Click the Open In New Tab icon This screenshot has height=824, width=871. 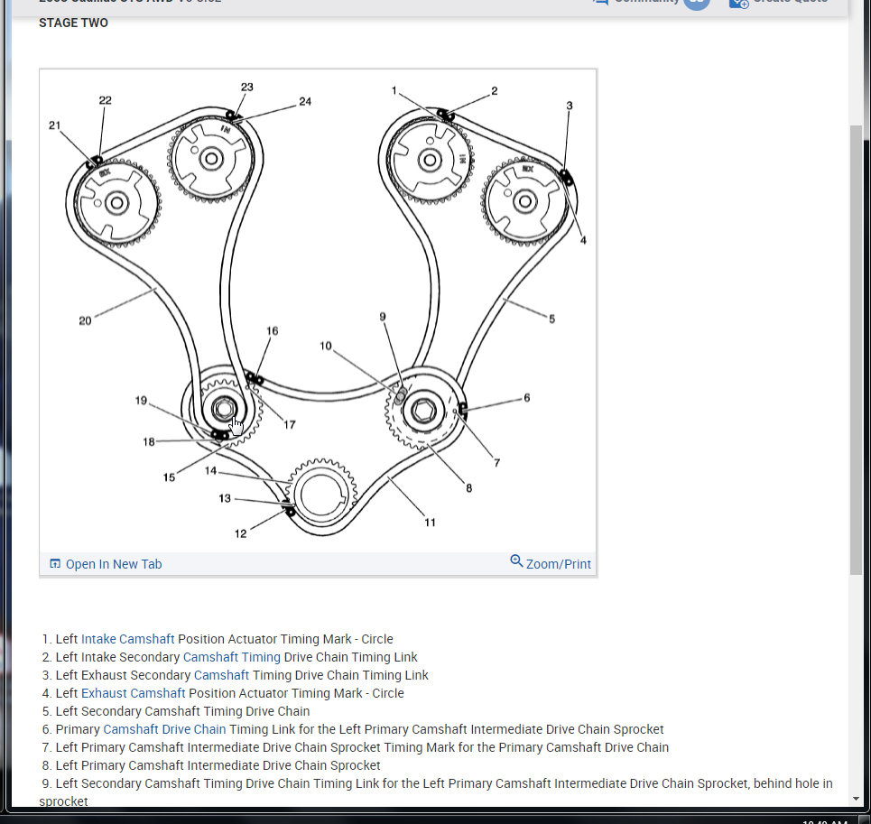coord(55,563)
